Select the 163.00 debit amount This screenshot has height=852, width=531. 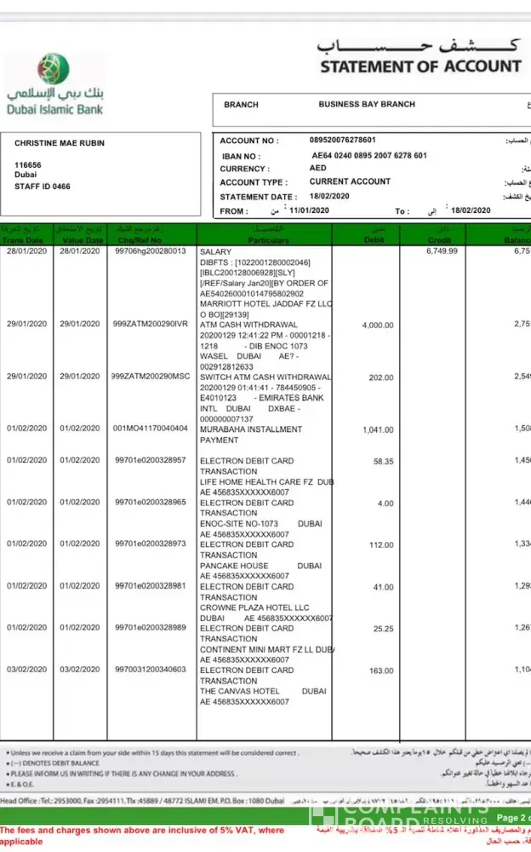click(381, 671)
